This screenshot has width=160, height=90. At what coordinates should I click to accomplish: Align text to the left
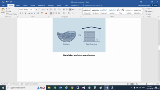51,13
